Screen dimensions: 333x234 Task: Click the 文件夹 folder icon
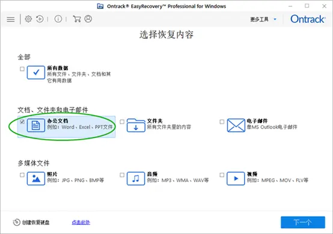tap(136, 125)
